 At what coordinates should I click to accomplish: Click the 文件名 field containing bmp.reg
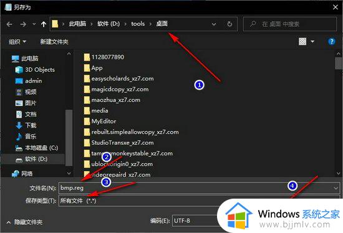199,188
